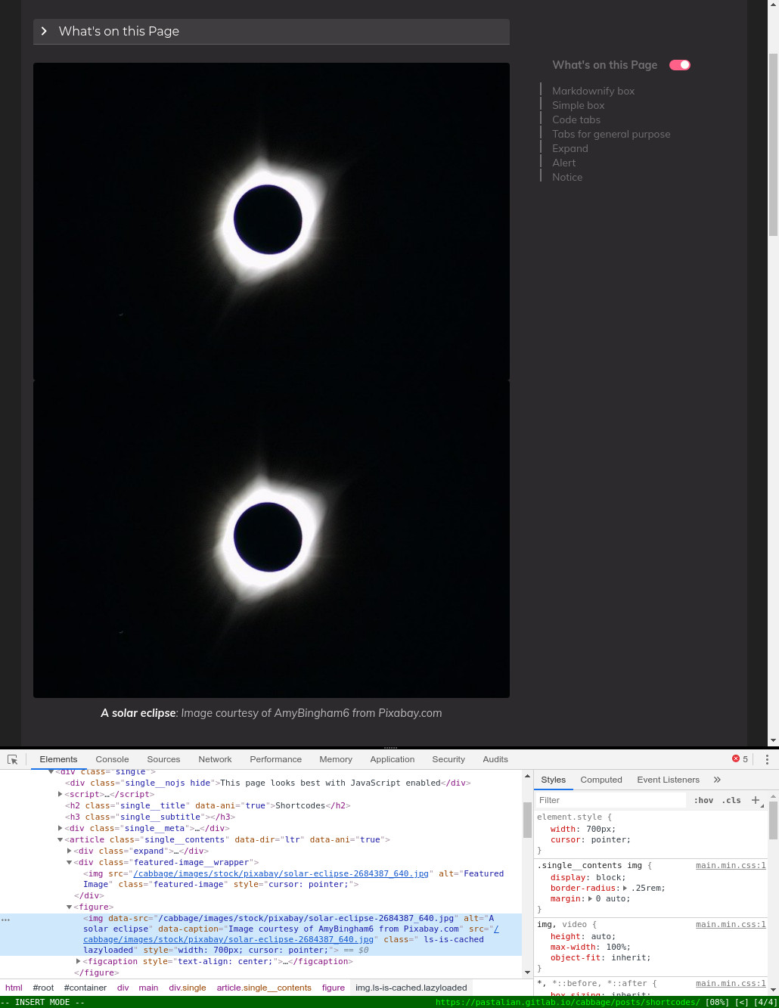The image size is (779, 1008).
Task: Click the chevron on the What's on this Page bar
Action: [45, 31]
